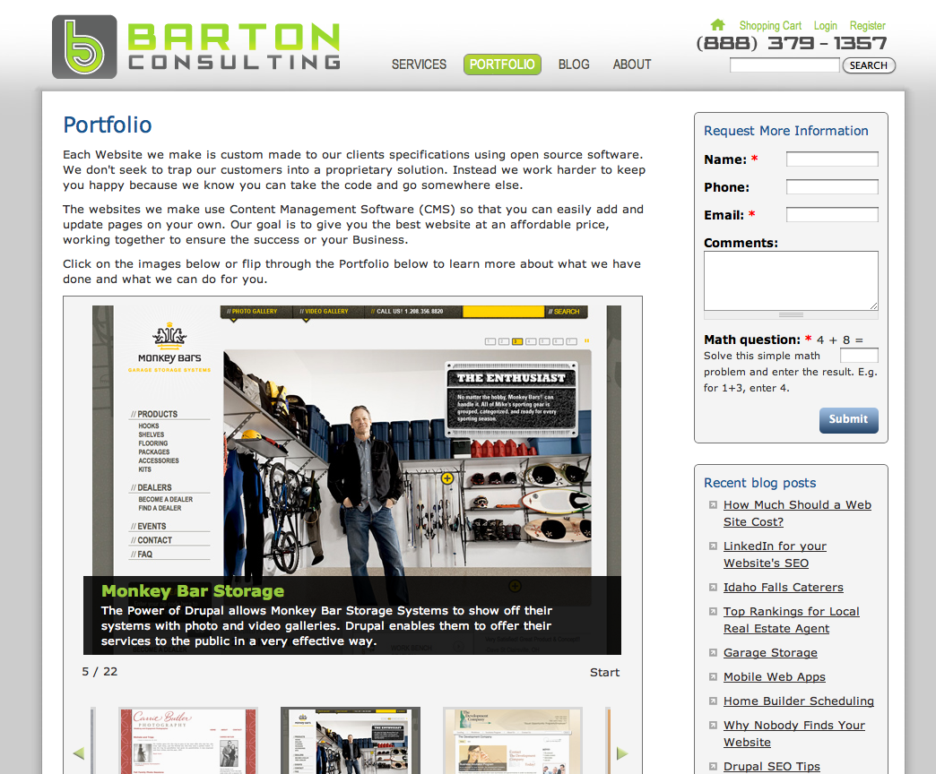936x774 pixels.
Task: Focus the Email field
Action: coord(832,215)
